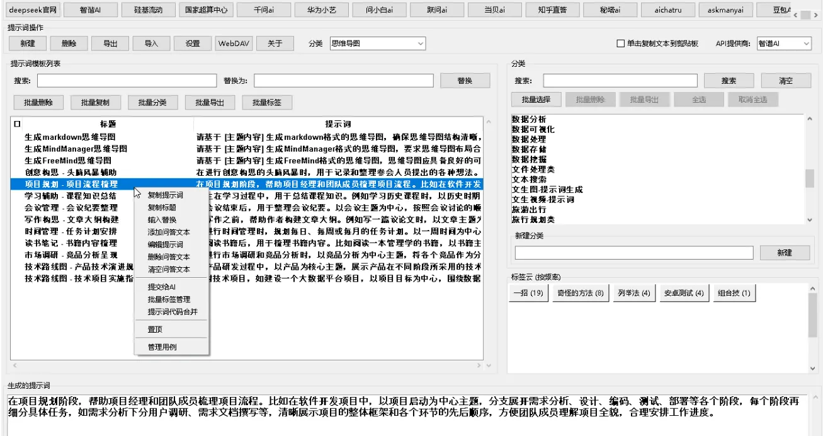The width and height of the screenshot is (823, 436).
Task: Click the 清空 button
Action: coord(786,81)
